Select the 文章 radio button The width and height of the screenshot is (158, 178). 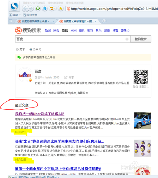pyautogui.click(x=17, y=49)
